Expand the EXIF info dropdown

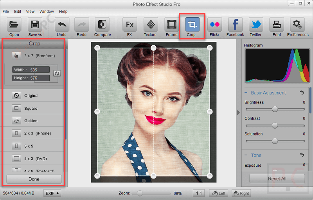coord(52,193)
